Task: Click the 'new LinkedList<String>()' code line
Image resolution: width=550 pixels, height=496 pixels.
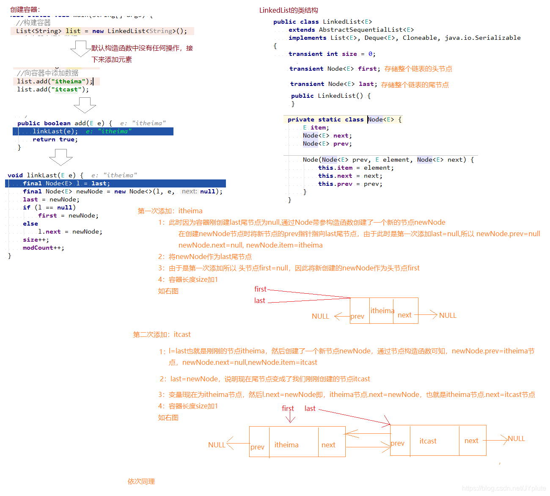Action: (102, 31)
